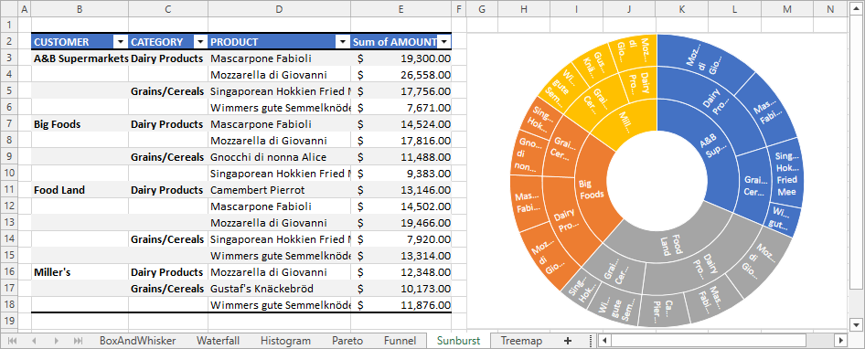
Task: Select Grains/Cereals category in row 9
Action: (x=168, y=157)
